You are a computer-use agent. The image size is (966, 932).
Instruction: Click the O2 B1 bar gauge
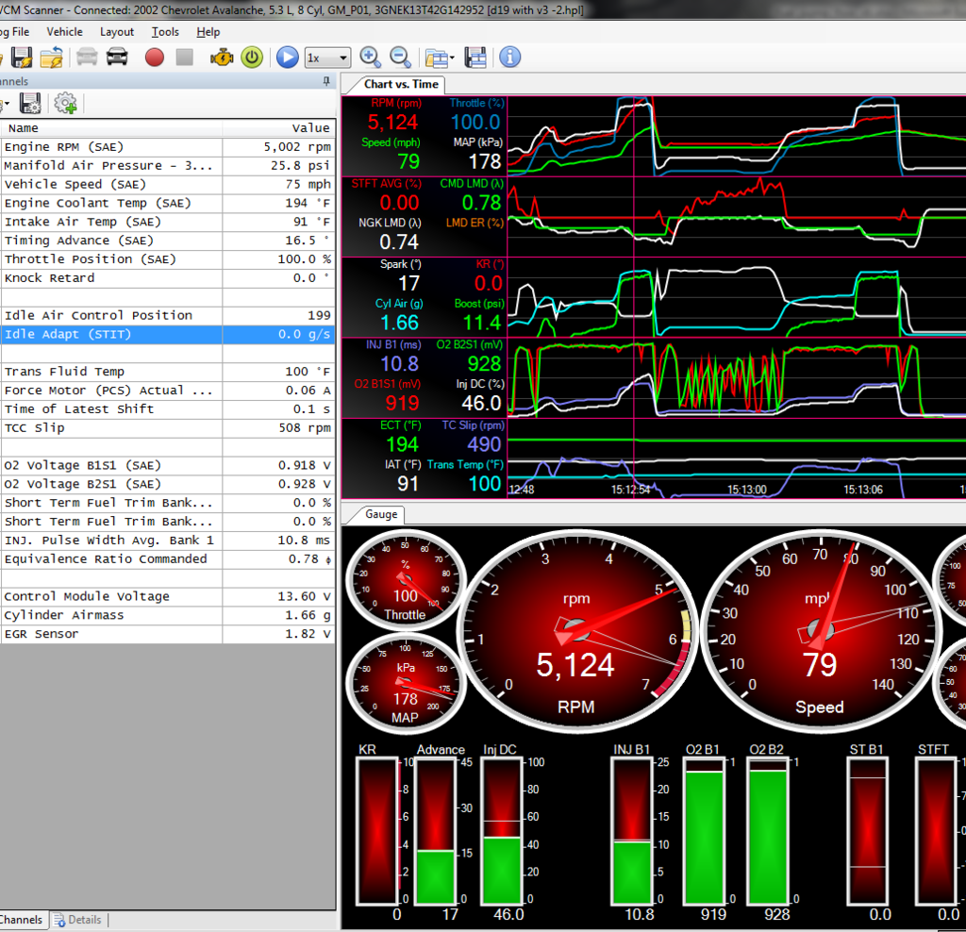[x=704, y=832]
